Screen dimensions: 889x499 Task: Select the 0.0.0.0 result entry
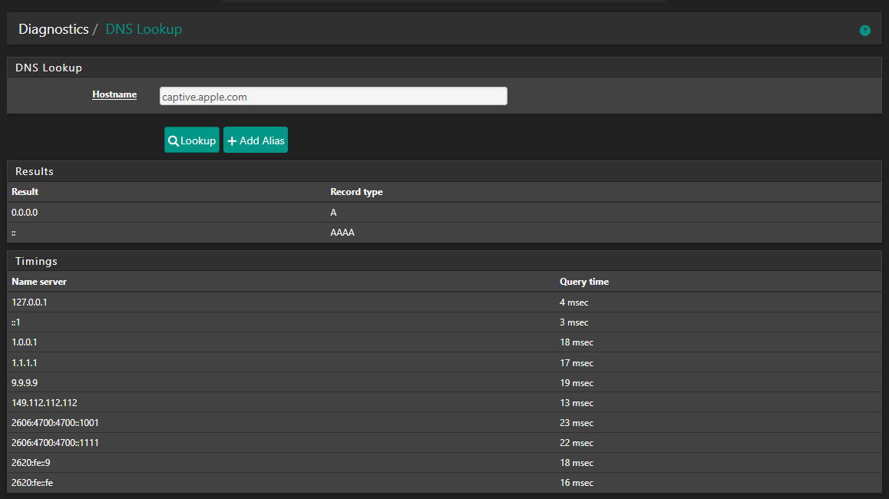pos(25,213)
